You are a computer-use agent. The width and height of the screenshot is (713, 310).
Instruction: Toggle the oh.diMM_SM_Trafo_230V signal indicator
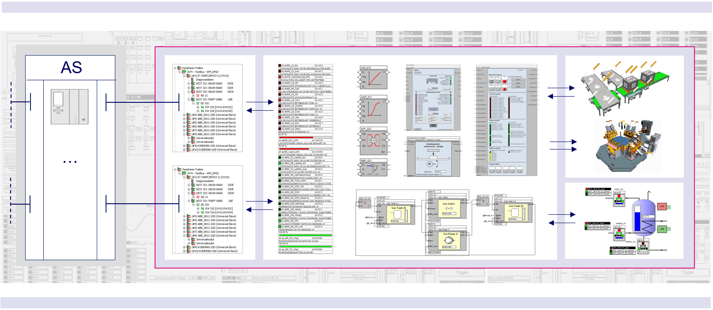click(x=280, y=180)
